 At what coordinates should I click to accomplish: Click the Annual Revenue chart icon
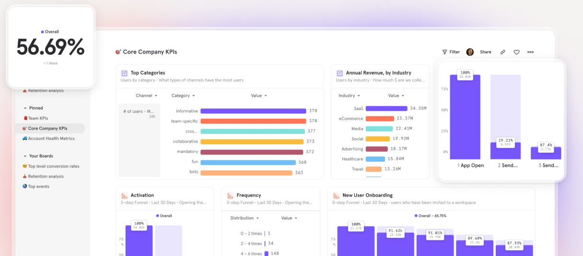click(x=339, y=73)
